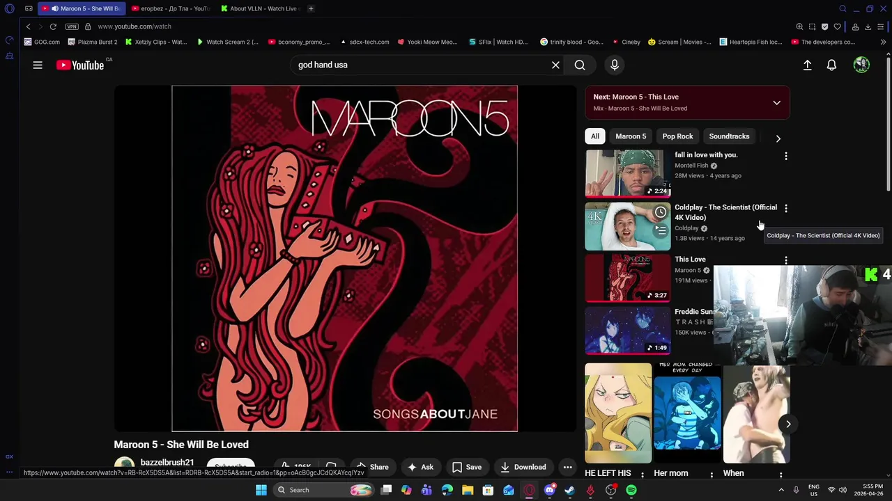Select the 'Maroon 5' filter chip
The image size is (892, 501).
pos(631,136)
